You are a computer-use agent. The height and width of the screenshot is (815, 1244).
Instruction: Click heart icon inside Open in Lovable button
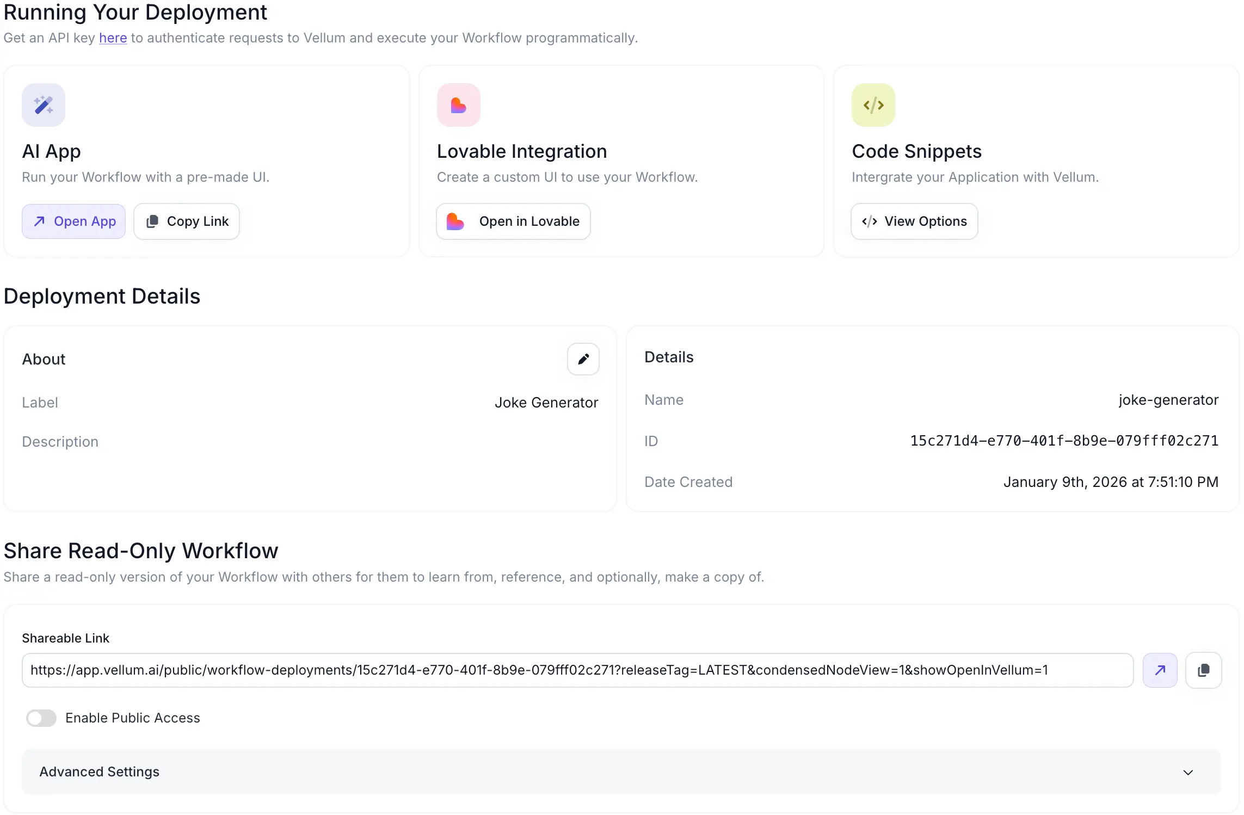455,221
